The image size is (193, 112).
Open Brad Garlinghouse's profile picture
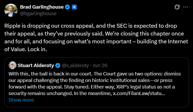point(11,10)
